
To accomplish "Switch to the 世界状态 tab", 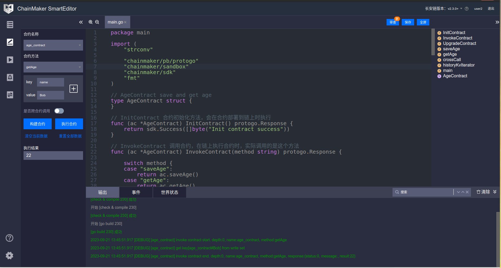I will pyautogui.click(x=170, y=192).
